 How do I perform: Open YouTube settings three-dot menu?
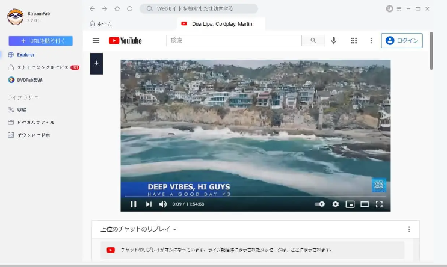371,41
